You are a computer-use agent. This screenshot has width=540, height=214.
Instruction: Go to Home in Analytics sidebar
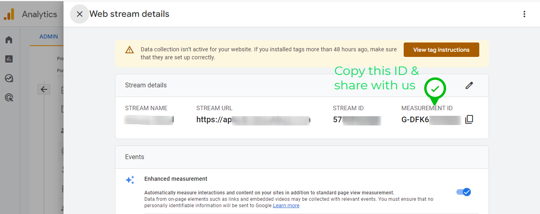coord(9,40)
